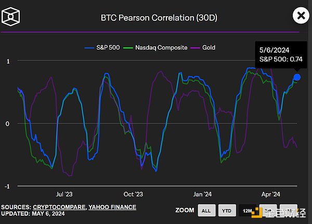Set zoom range to ALL

[205, 210]
